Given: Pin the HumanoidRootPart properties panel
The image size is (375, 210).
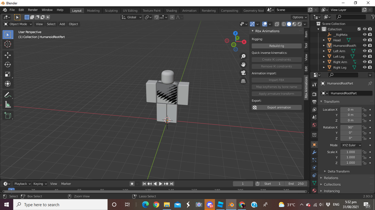Looking at the screenshot, I should click(370, 83).
